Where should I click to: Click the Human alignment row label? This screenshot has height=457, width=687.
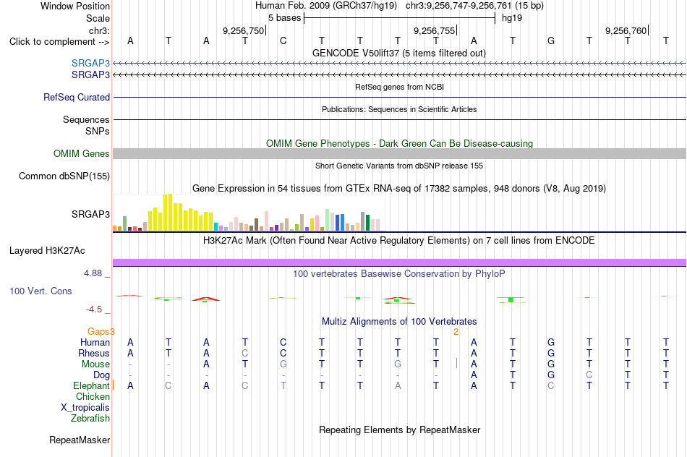click(x=95, y=342)
